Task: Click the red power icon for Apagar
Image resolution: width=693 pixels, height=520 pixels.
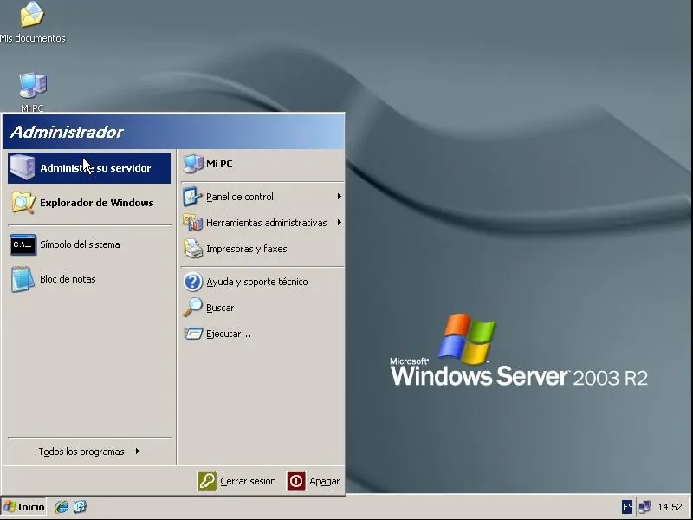Action: [x=296, y=481]
